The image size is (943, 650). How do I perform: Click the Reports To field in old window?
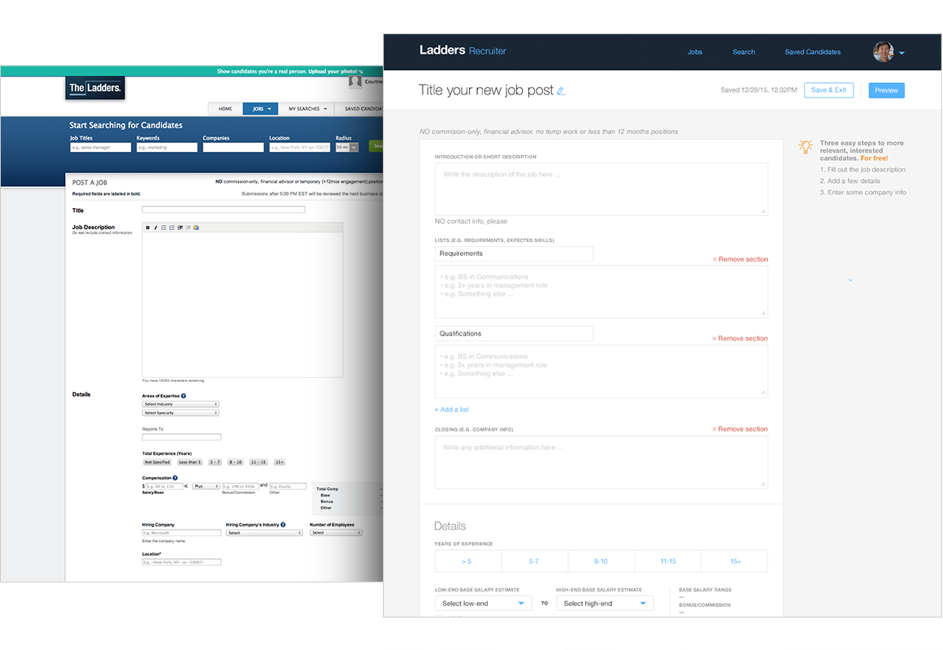click(x=181, y=437)
